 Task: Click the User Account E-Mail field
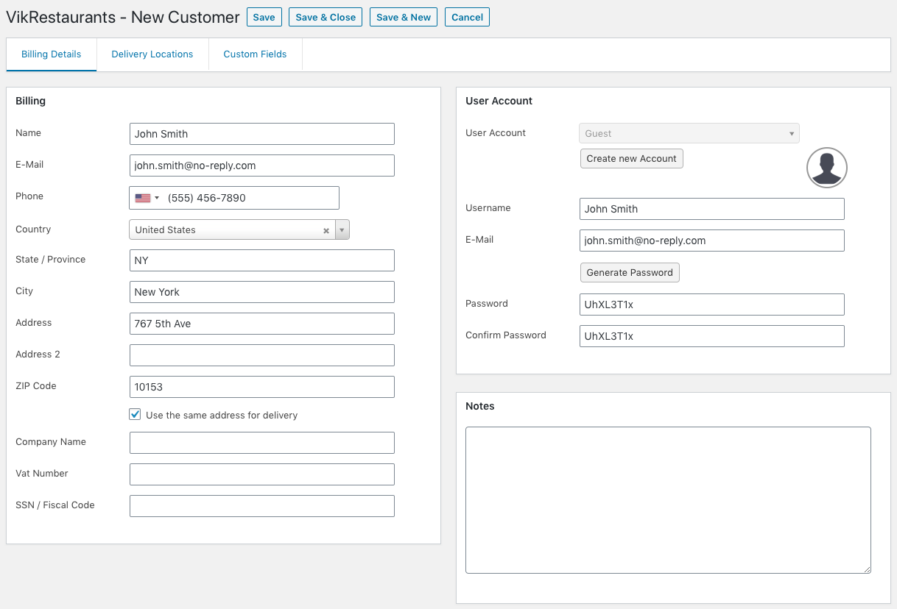pyautogui.click(x=712, y=241)
